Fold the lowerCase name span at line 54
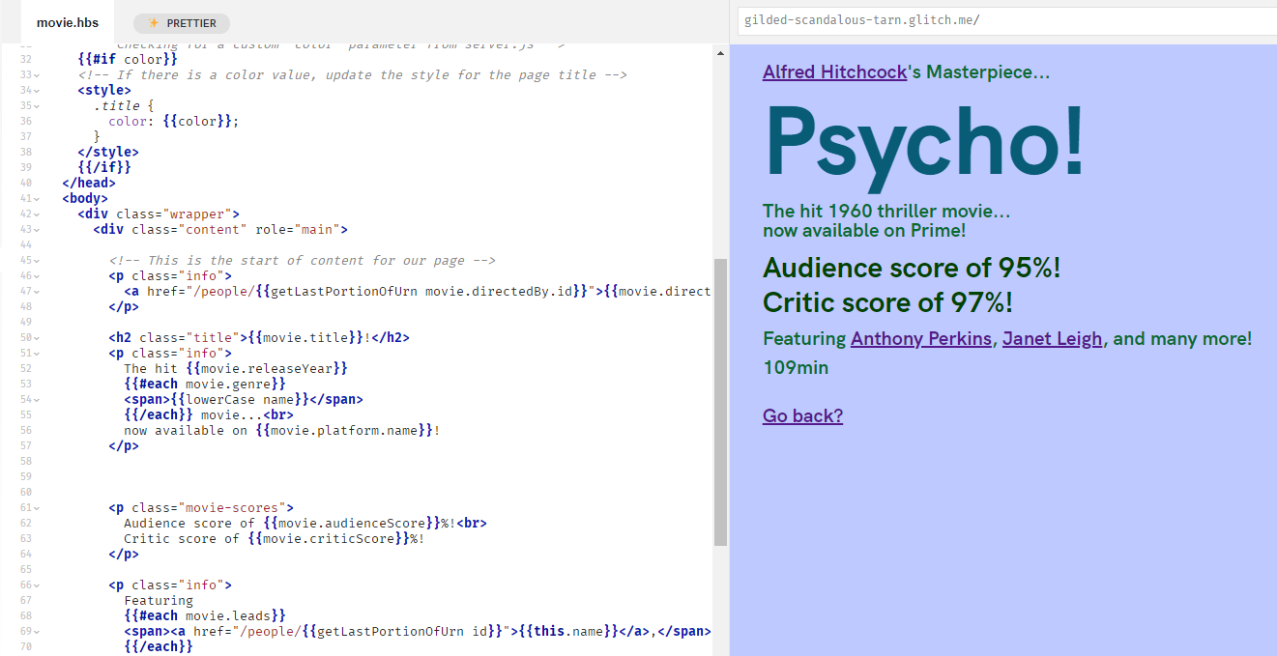Screen dimensions: 1277x656 37,400
